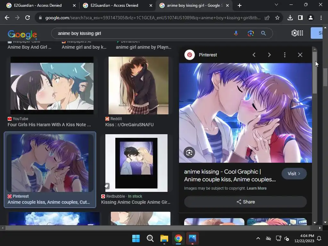Viewport: 328px width, 246px height.
Task: Open the Learn More copyright link
Action: tap(257, 188)
